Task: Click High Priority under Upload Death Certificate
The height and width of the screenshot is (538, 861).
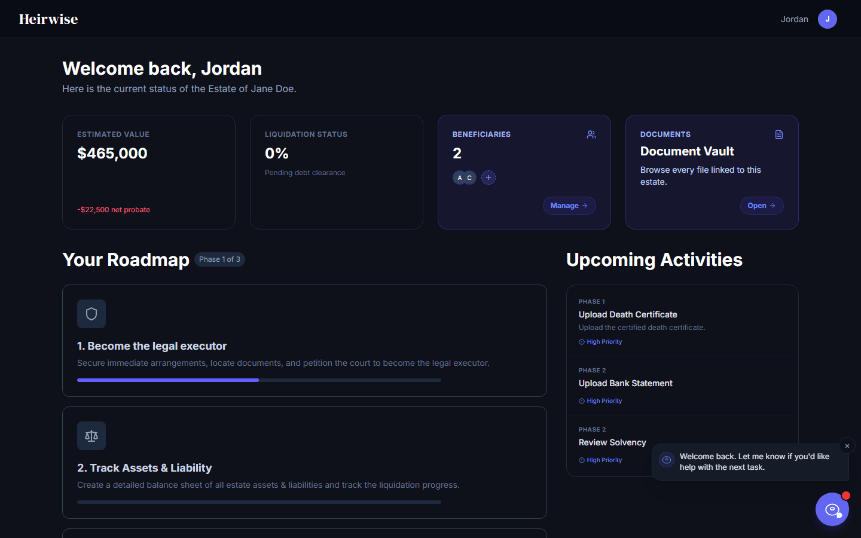Action: tap(600, 342)
